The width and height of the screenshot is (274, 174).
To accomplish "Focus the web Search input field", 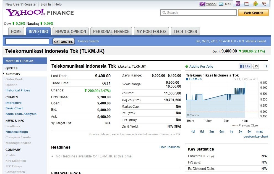I will point(198,12).
